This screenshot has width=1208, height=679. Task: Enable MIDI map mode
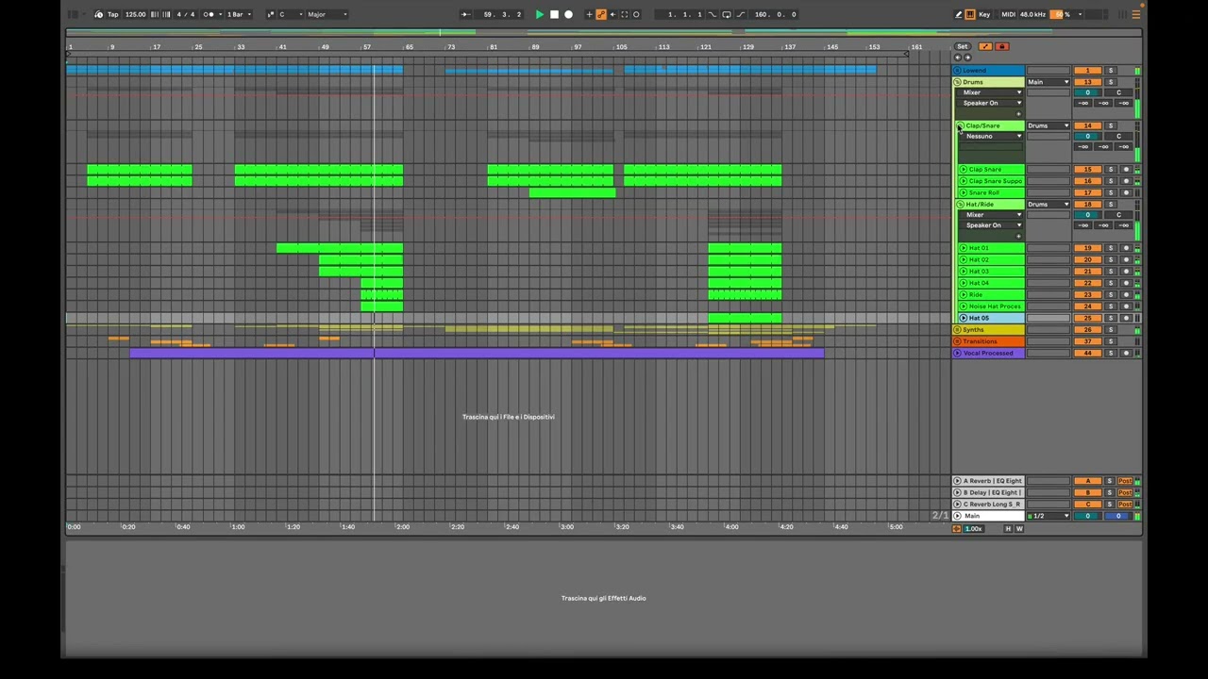pyautogui.click(x=1008, y=14)
